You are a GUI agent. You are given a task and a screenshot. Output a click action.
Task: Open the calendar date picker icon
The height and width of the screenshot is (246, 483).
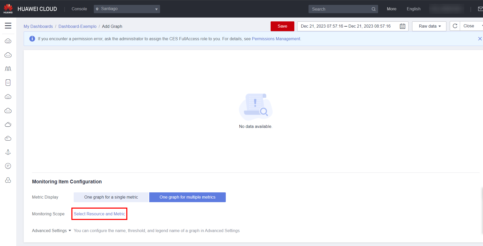402,26
